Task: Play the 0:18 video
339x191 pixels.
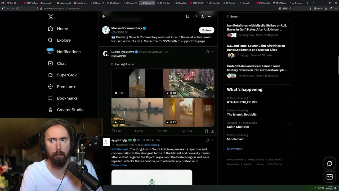Action: tap(167, 93)
